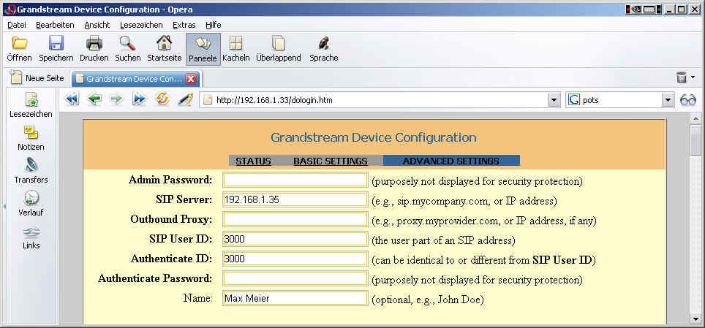Click the vertical scrollbar thumb

[x=695, y=141]
